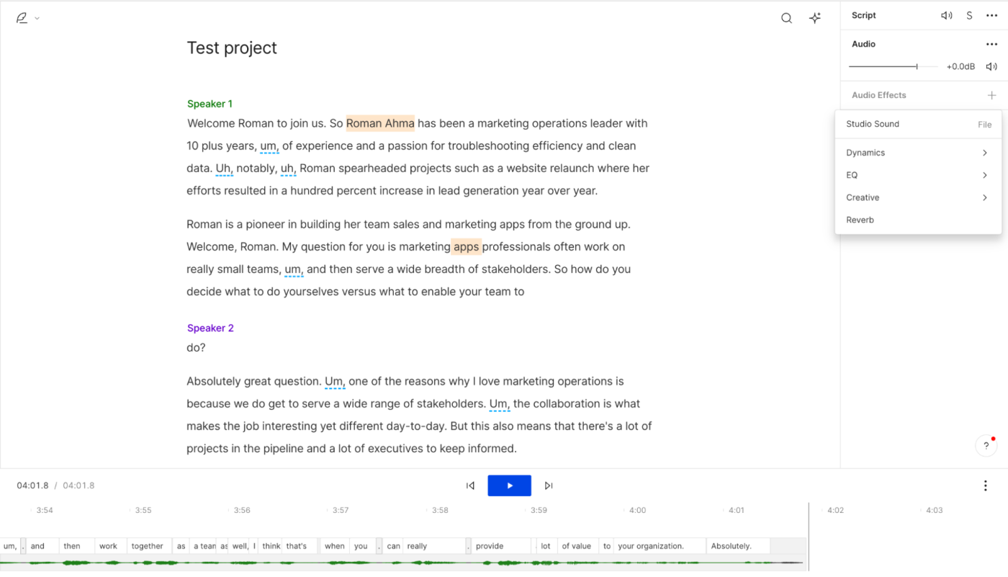Click the help question mark button
The height and width of the screenshot is (577, 1008).
click(986, 446)
